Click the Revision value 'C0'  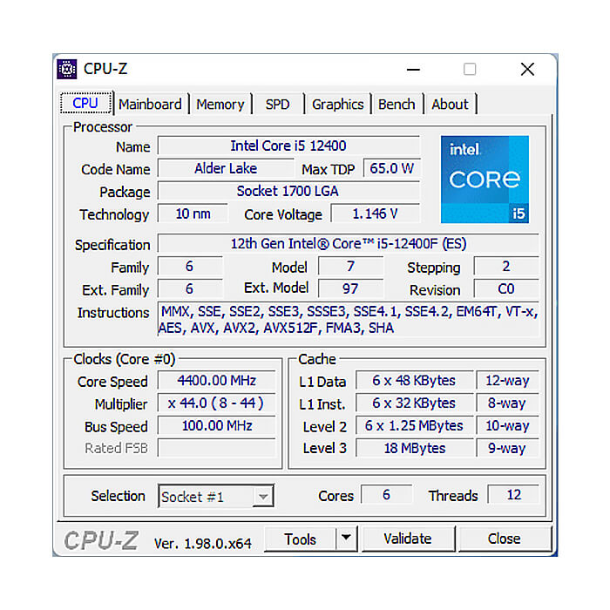point(506,289)
